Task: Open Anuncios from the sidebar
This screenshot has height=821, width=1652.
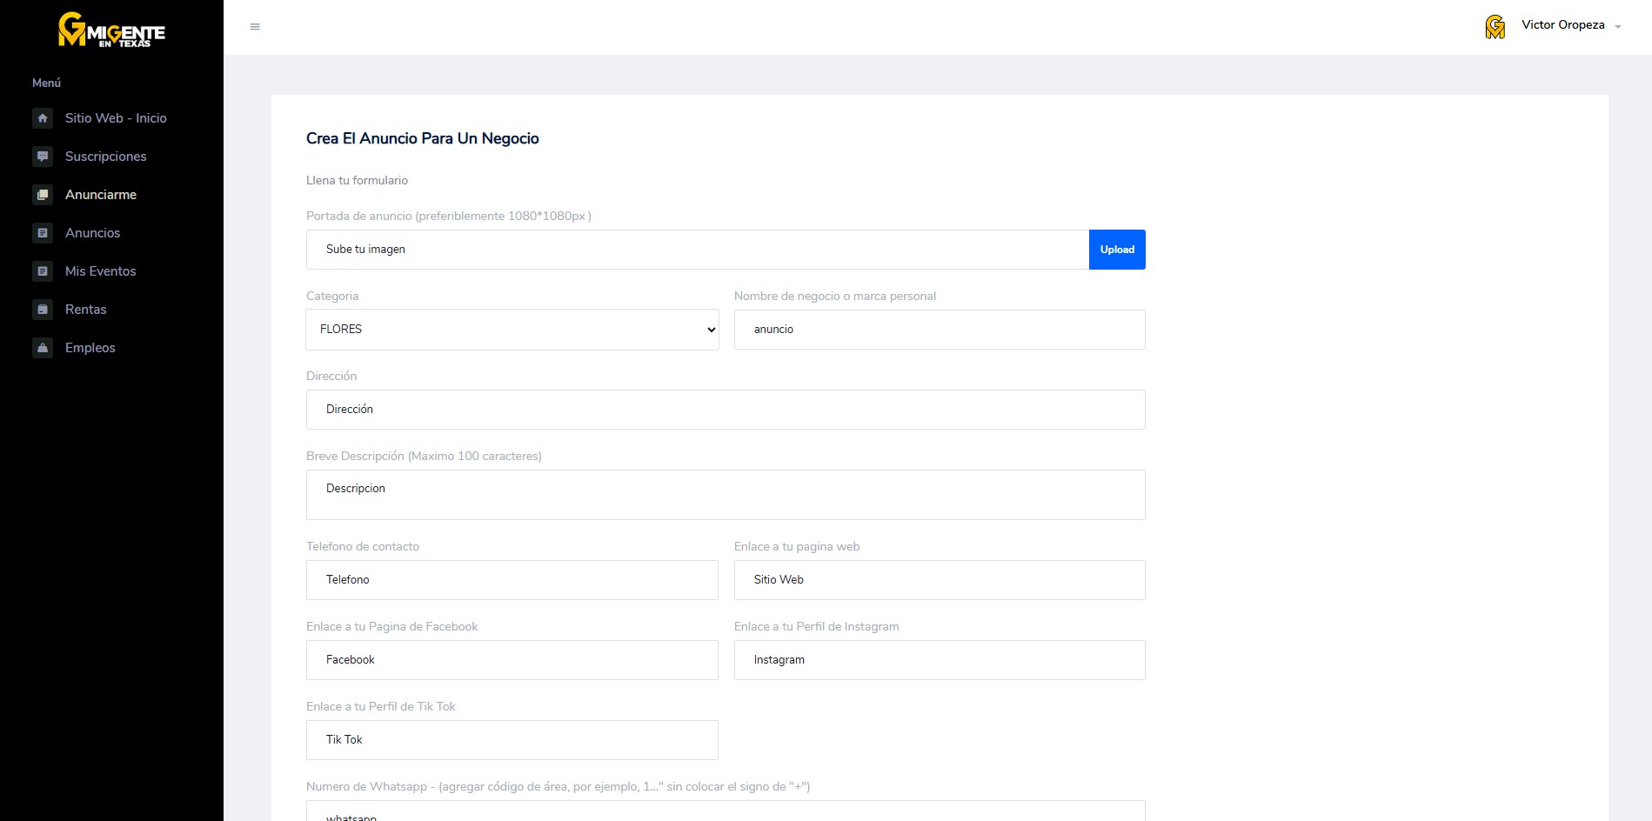Action: [x=92, y=233]
